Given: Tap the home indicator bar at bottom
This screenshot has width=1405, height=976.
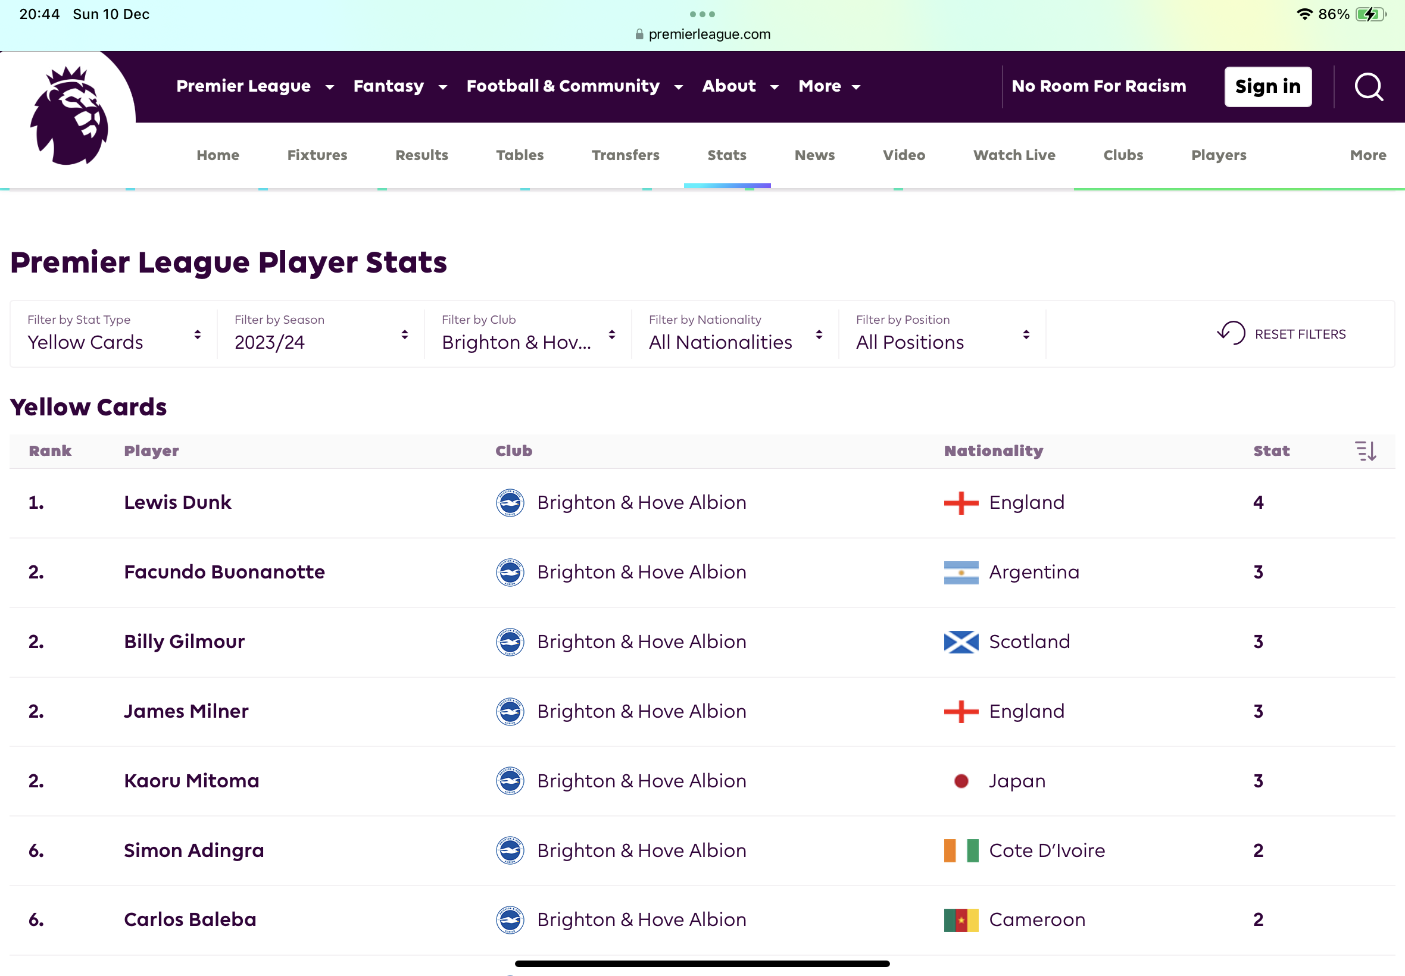Looking at the screenshot, I should point(702,964).
